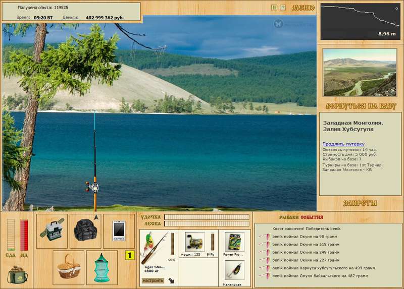Click the rod wear bar at 98%

pyautogui.click(x=172, y=244)
